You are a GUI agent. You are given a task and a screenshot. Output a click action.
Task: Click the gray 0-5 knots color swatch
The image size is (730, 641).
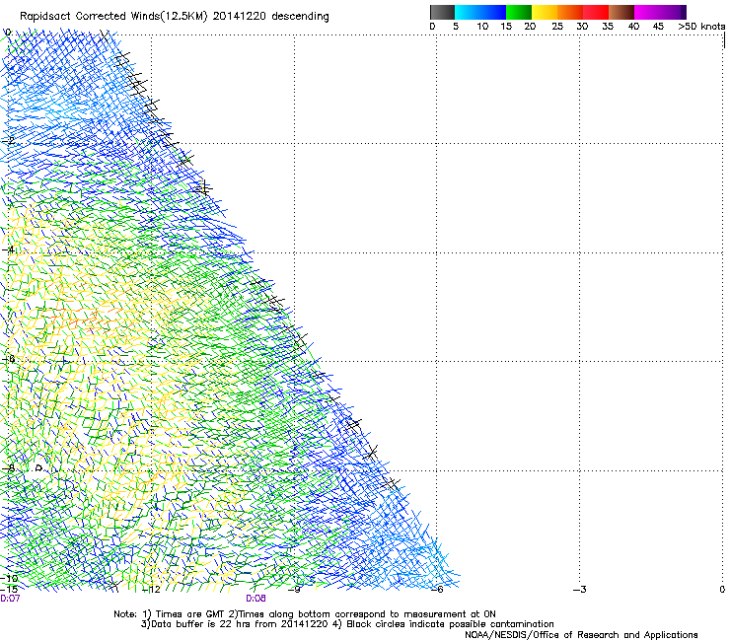click(442, 12)
